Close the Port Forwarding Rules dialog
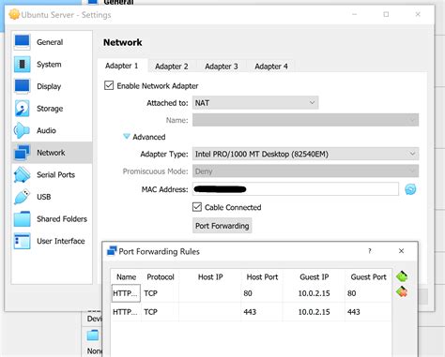 tap(401, 251)
